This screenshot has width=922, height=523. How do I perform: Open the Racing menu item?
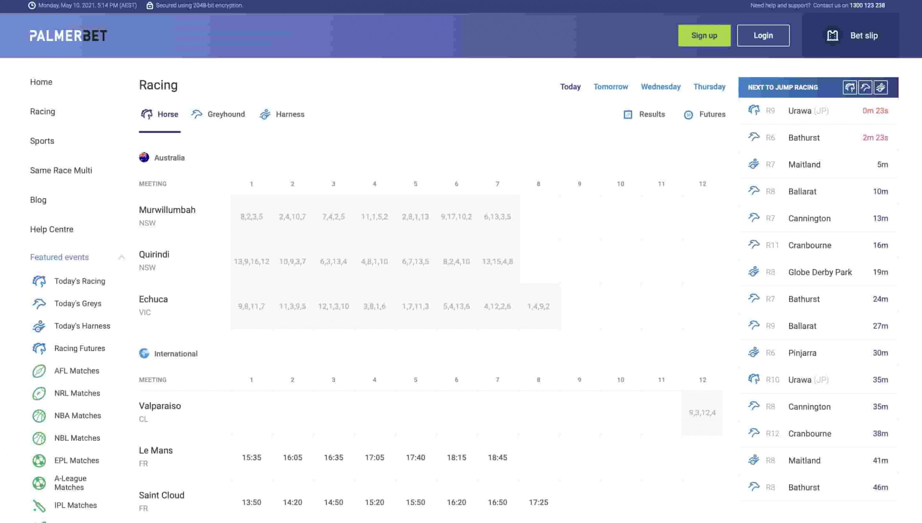coord(42,112)
